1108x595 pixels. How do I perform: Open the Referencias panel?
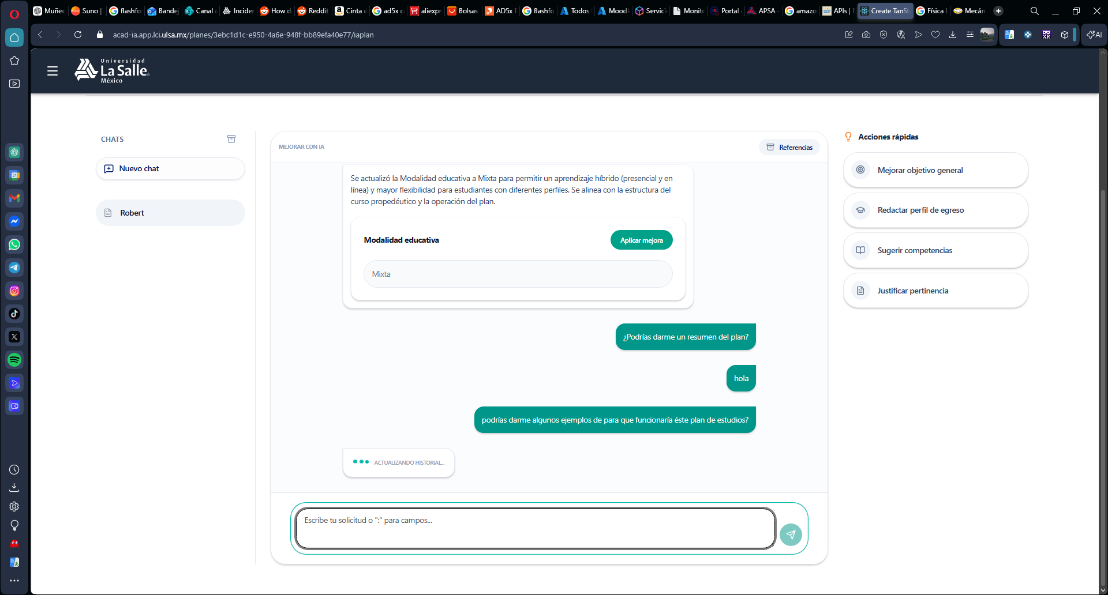tap(789, 147)
